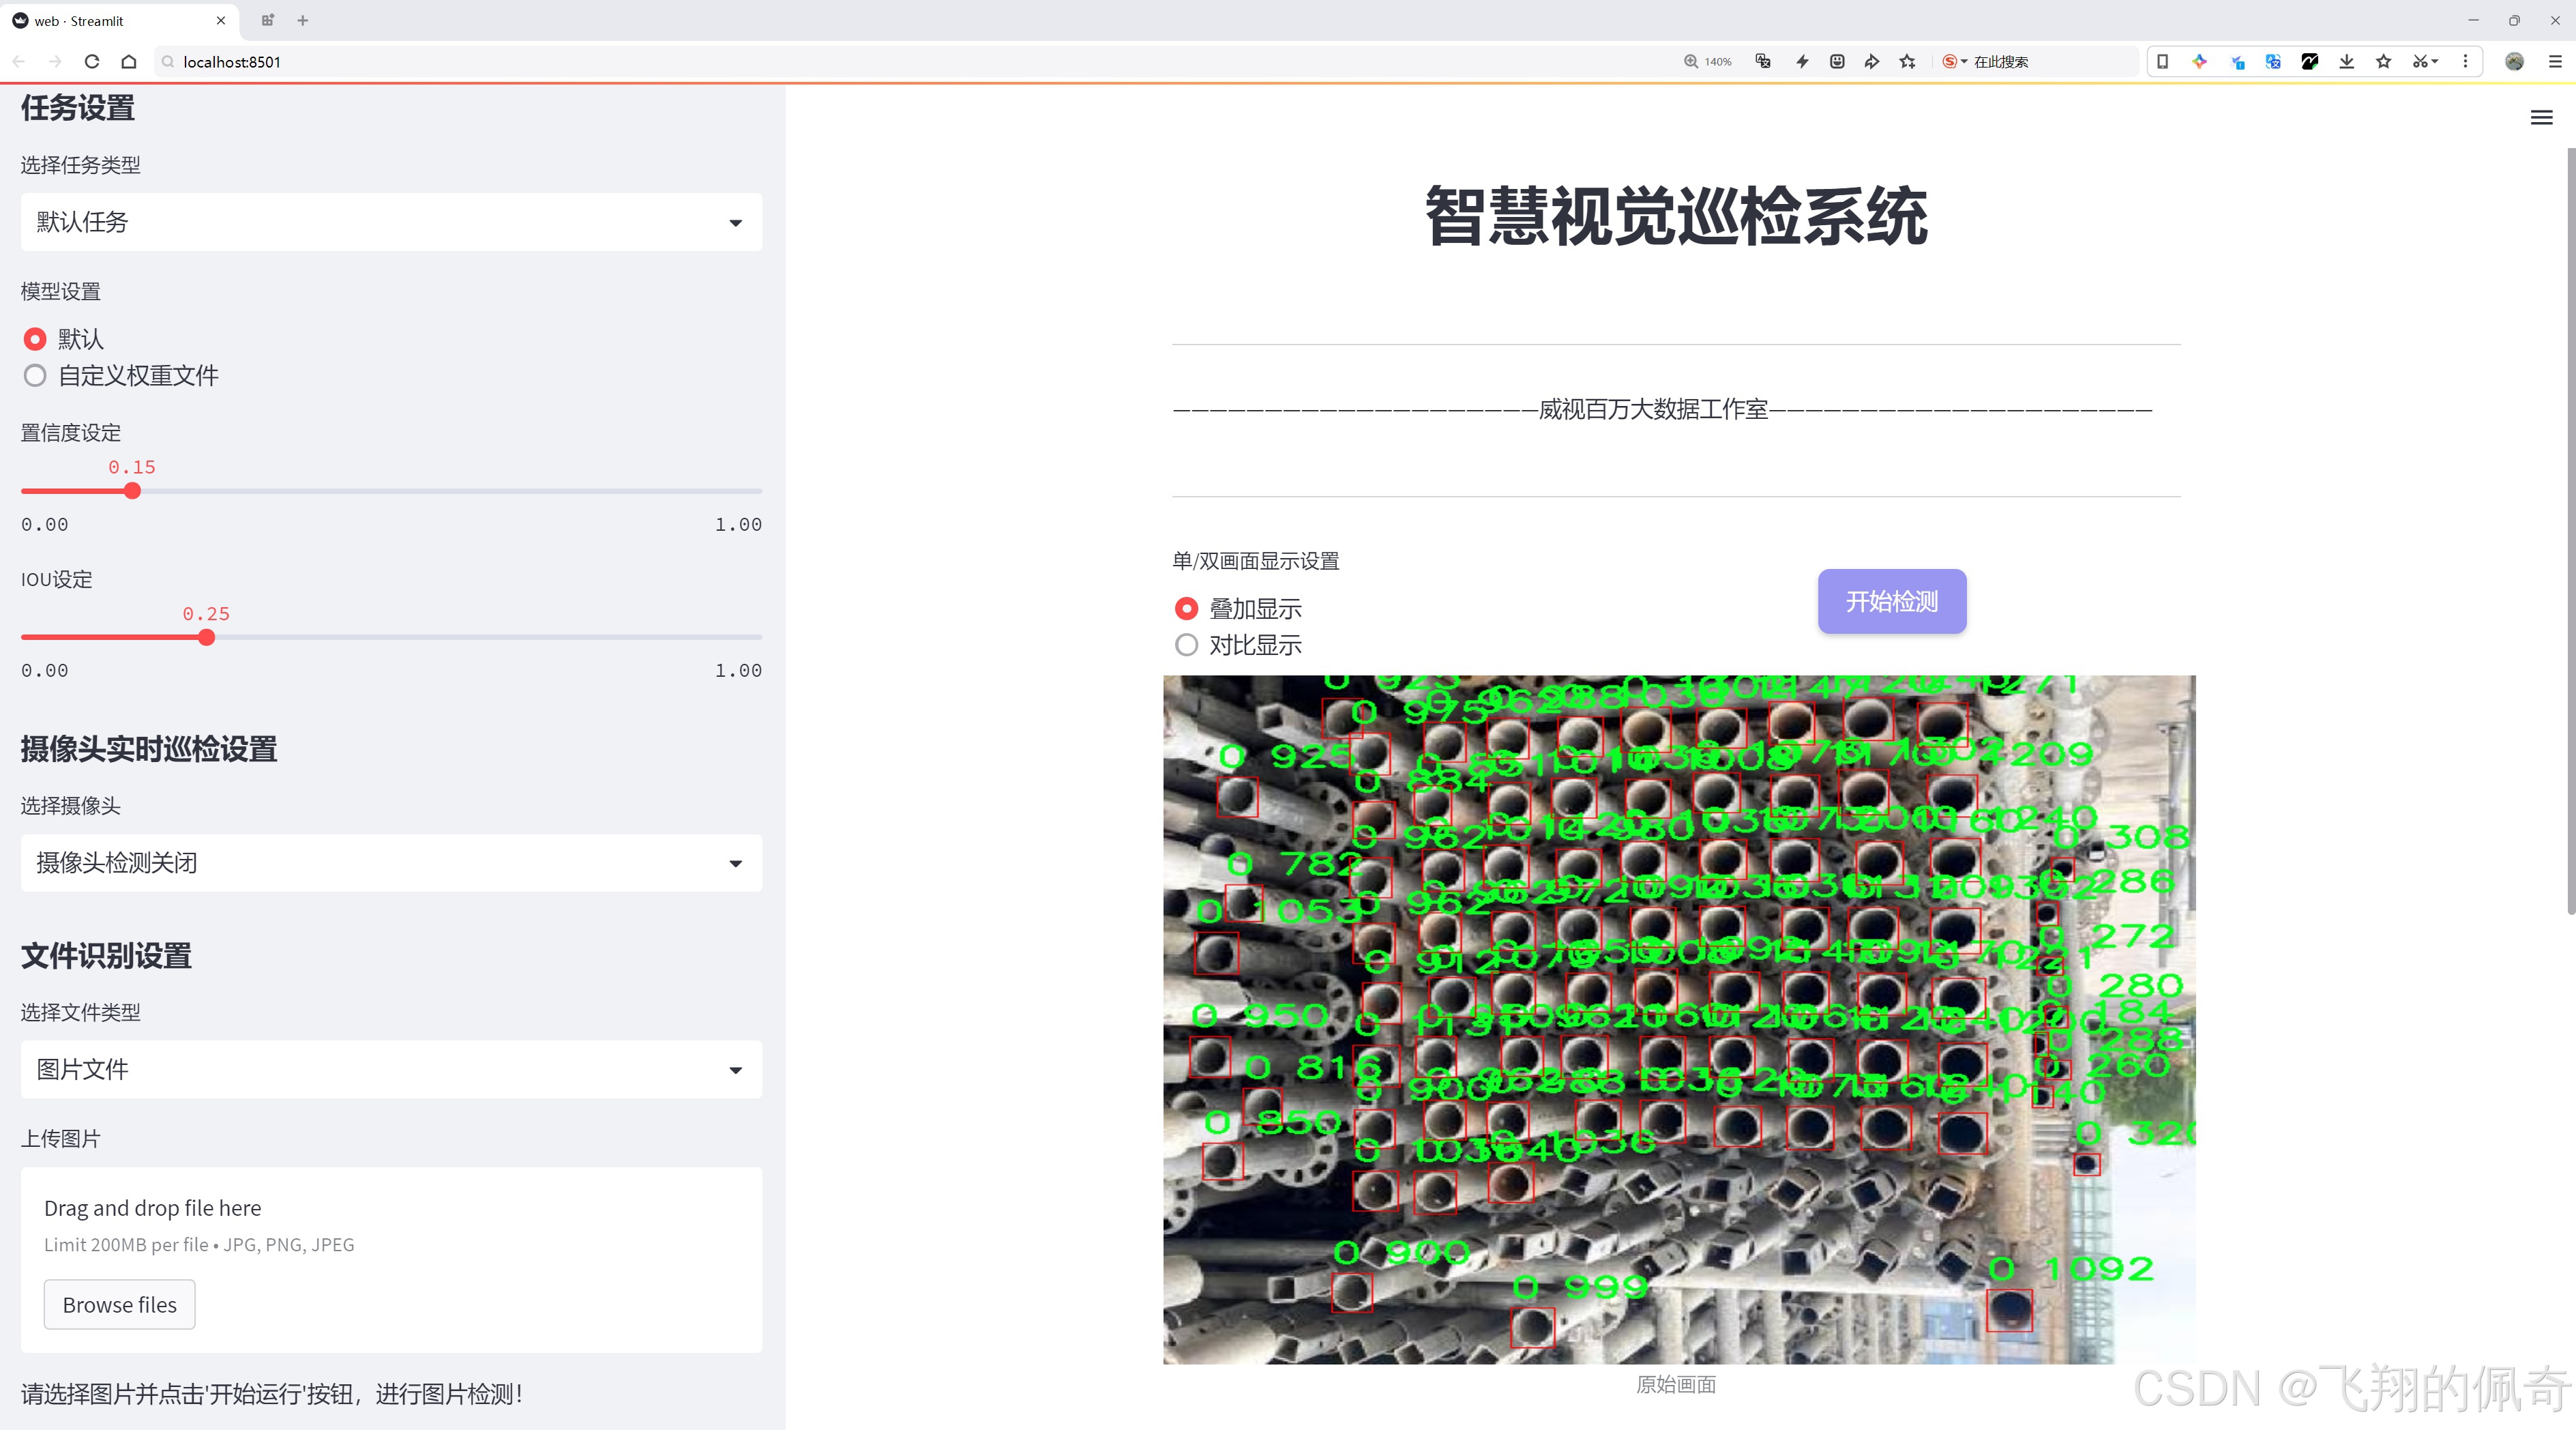Screen dimensions: 2576x1430
Task: Click the lightning speed mode icon
Action: point(1802,61)
